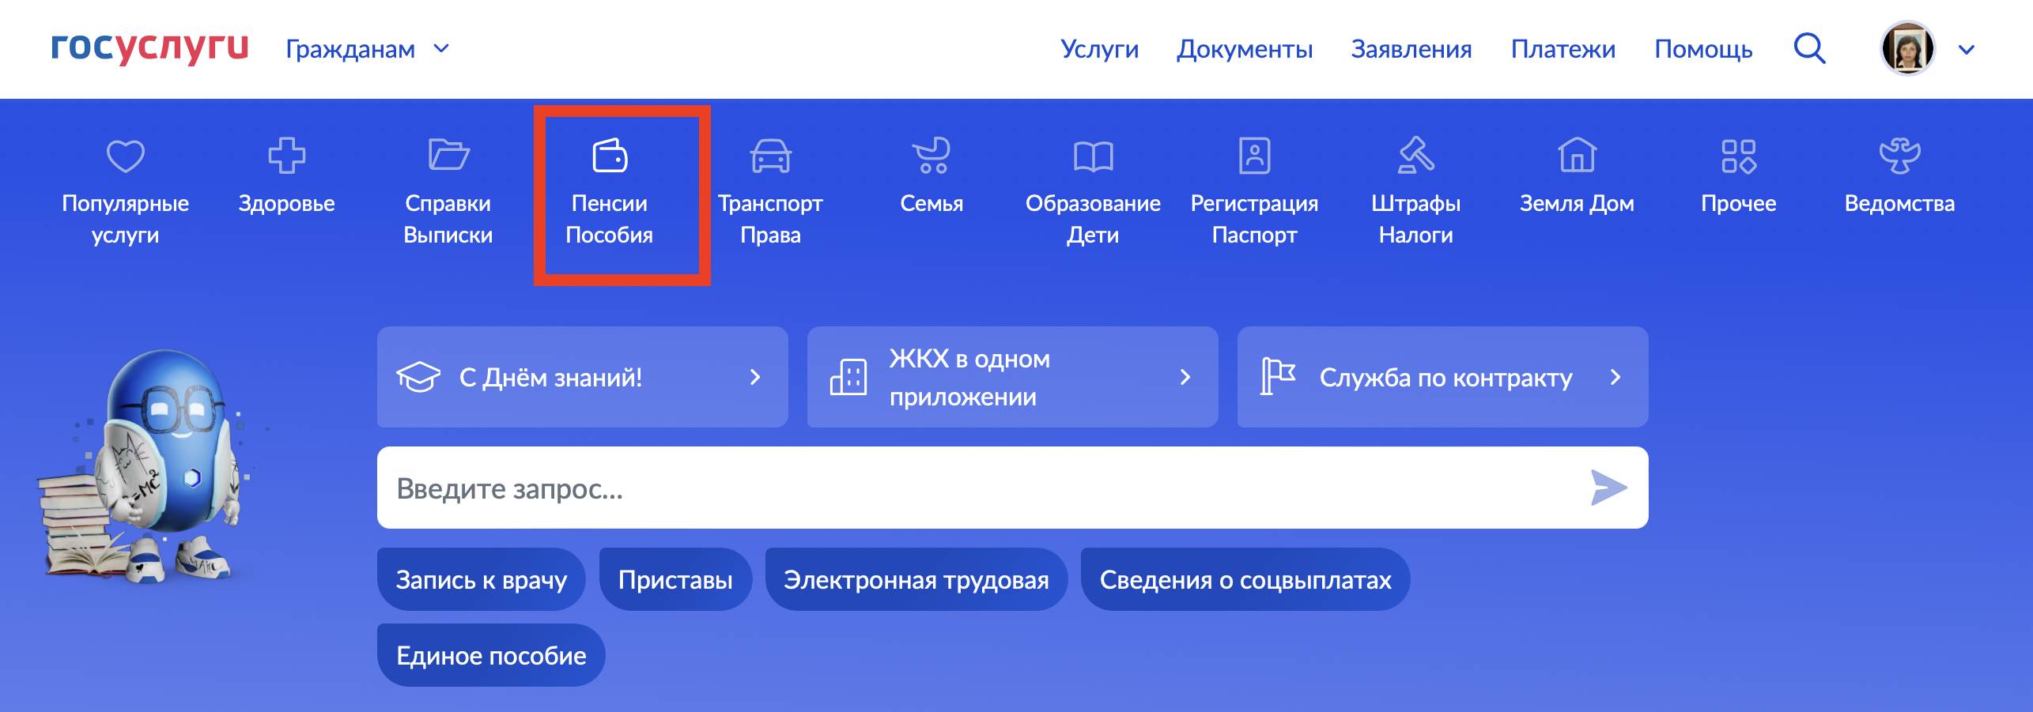Image resolution: width=2033 pixels, height=712 pixels.
Task: Select the heart icon for Популярные услуги
Action: (126, 156)
